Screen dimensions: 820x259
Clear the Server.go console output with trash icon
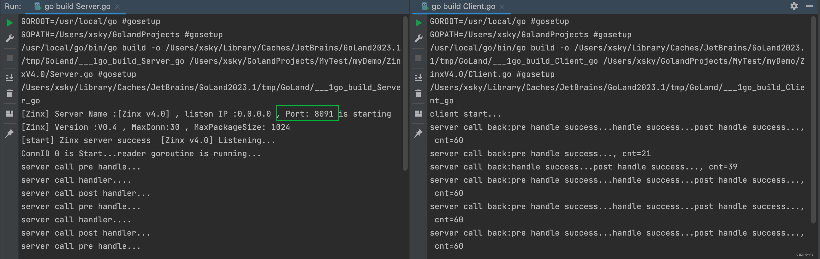[x=10, y=93]
